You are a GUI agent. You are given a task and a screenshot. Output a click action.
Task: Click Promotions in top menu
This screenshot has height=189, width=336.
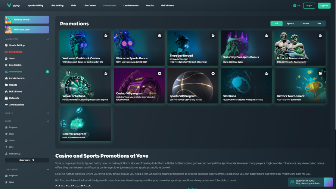coord(109,6)
